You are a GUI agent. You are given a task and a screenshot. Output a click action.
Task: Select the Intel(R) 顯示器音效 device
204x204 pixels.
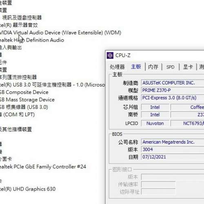tap(19, 25)
